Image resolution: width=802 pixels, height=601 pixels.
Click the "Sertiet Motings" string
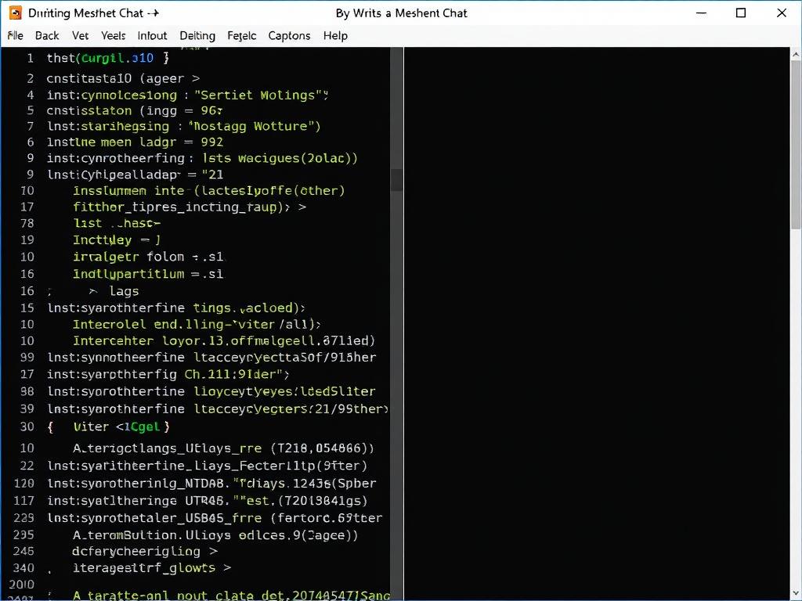[262, 95]
